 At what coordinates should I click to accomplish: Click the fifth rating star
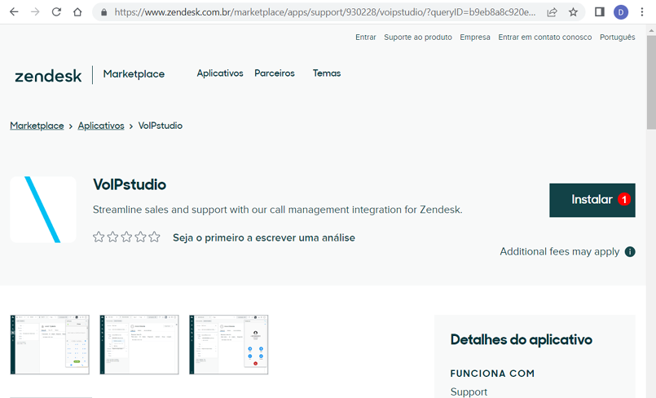(154, 237)
